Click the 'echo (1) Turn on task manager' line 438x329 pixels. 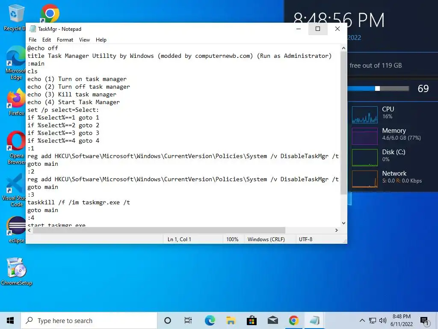click(77, 79)
